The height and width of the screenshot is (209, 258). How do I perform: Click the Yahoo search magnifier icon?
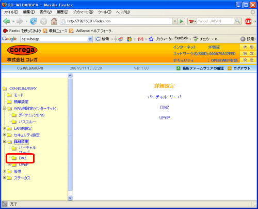[x=237, y=21]
